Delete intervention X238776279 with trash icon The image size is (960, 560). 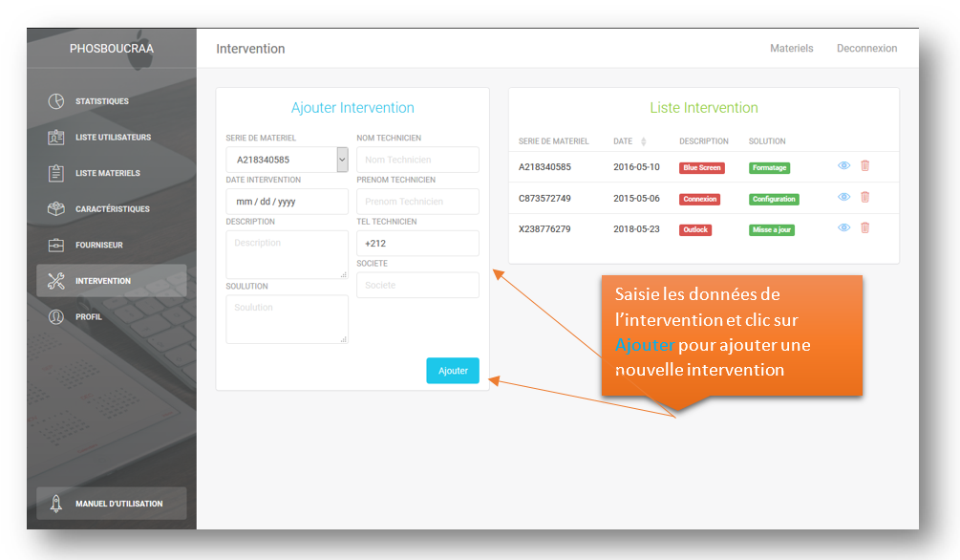[x=865, y=227]
